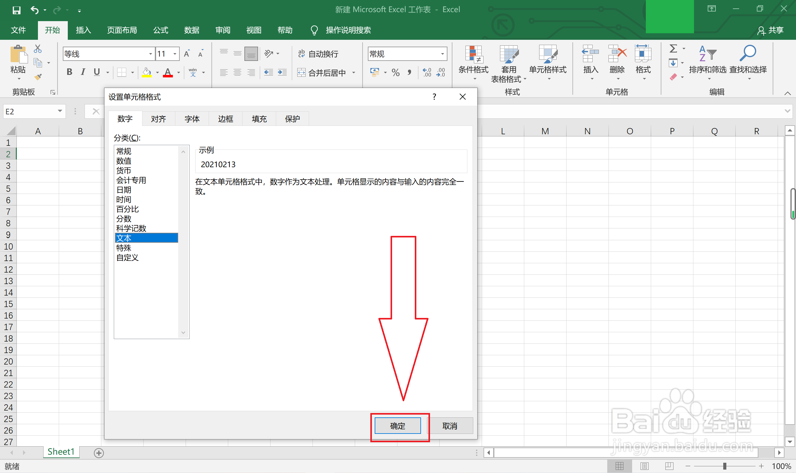The width and height of the screenshot is (796, 473).
Task: Toggle Bold formatting
Action: point(69,72)
